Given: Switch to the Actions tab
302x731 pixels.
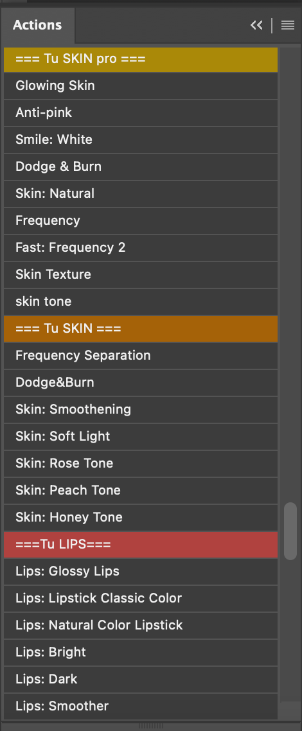Looking at the screenshot, I should (x=37, y=24).
